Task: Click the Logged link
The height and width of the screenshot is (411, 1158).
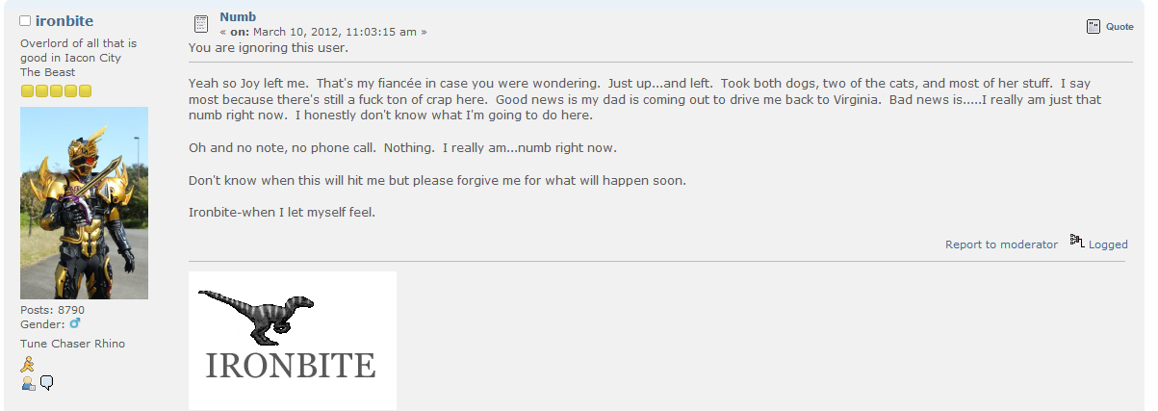Action: 1108,244
